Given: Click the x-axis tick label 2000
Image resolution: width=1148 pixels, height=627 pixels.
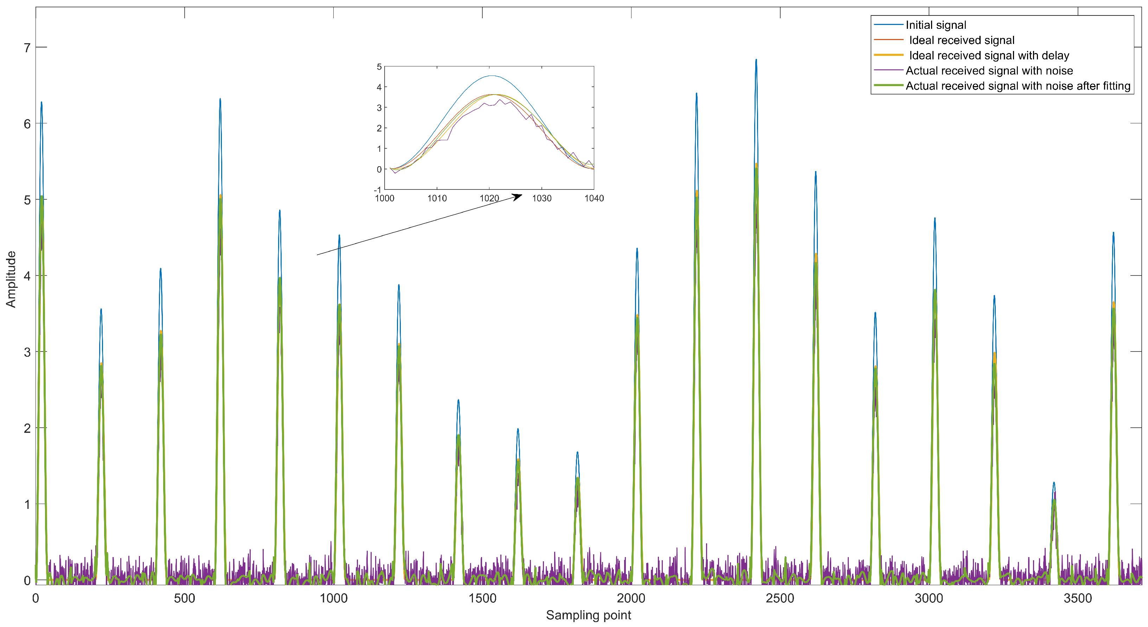Looking at the screenshot, I should point(630,598).
